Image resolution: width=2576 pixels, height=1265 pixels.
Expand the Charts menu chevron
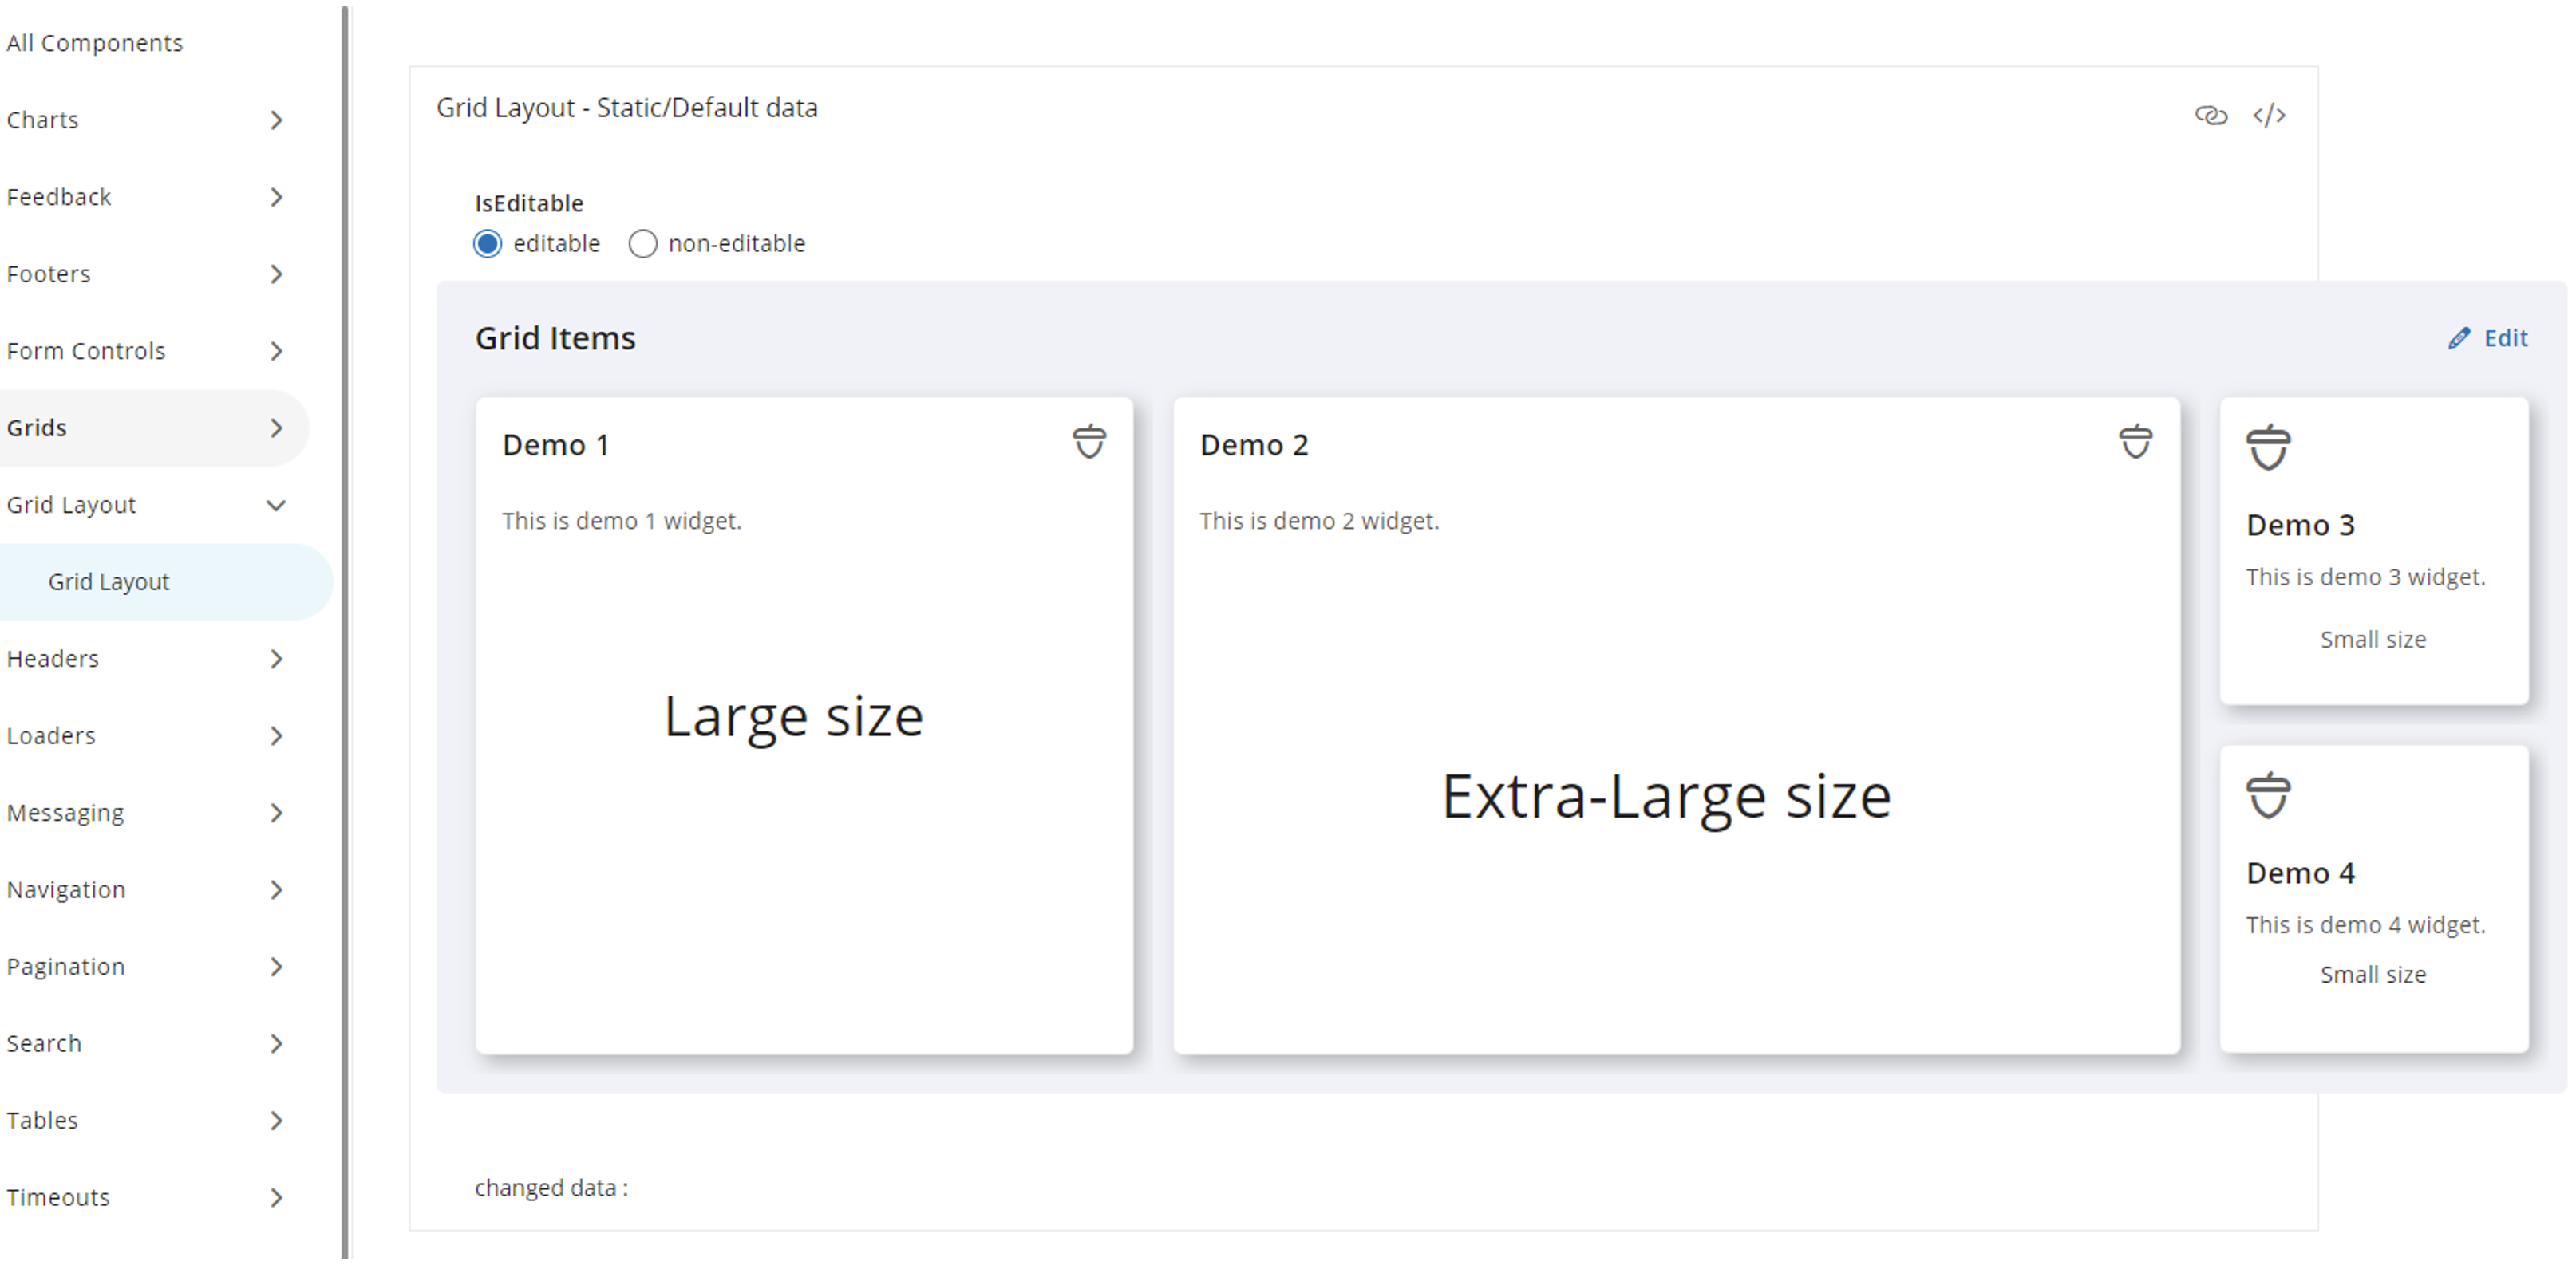point(277,121)
